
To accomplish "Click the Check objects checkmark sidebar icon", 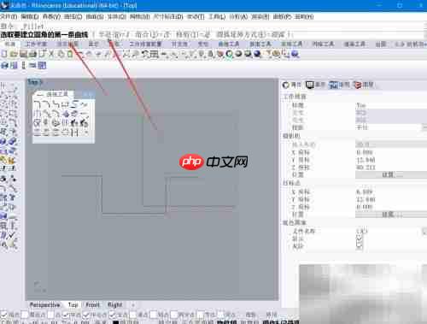I will 12,235.
